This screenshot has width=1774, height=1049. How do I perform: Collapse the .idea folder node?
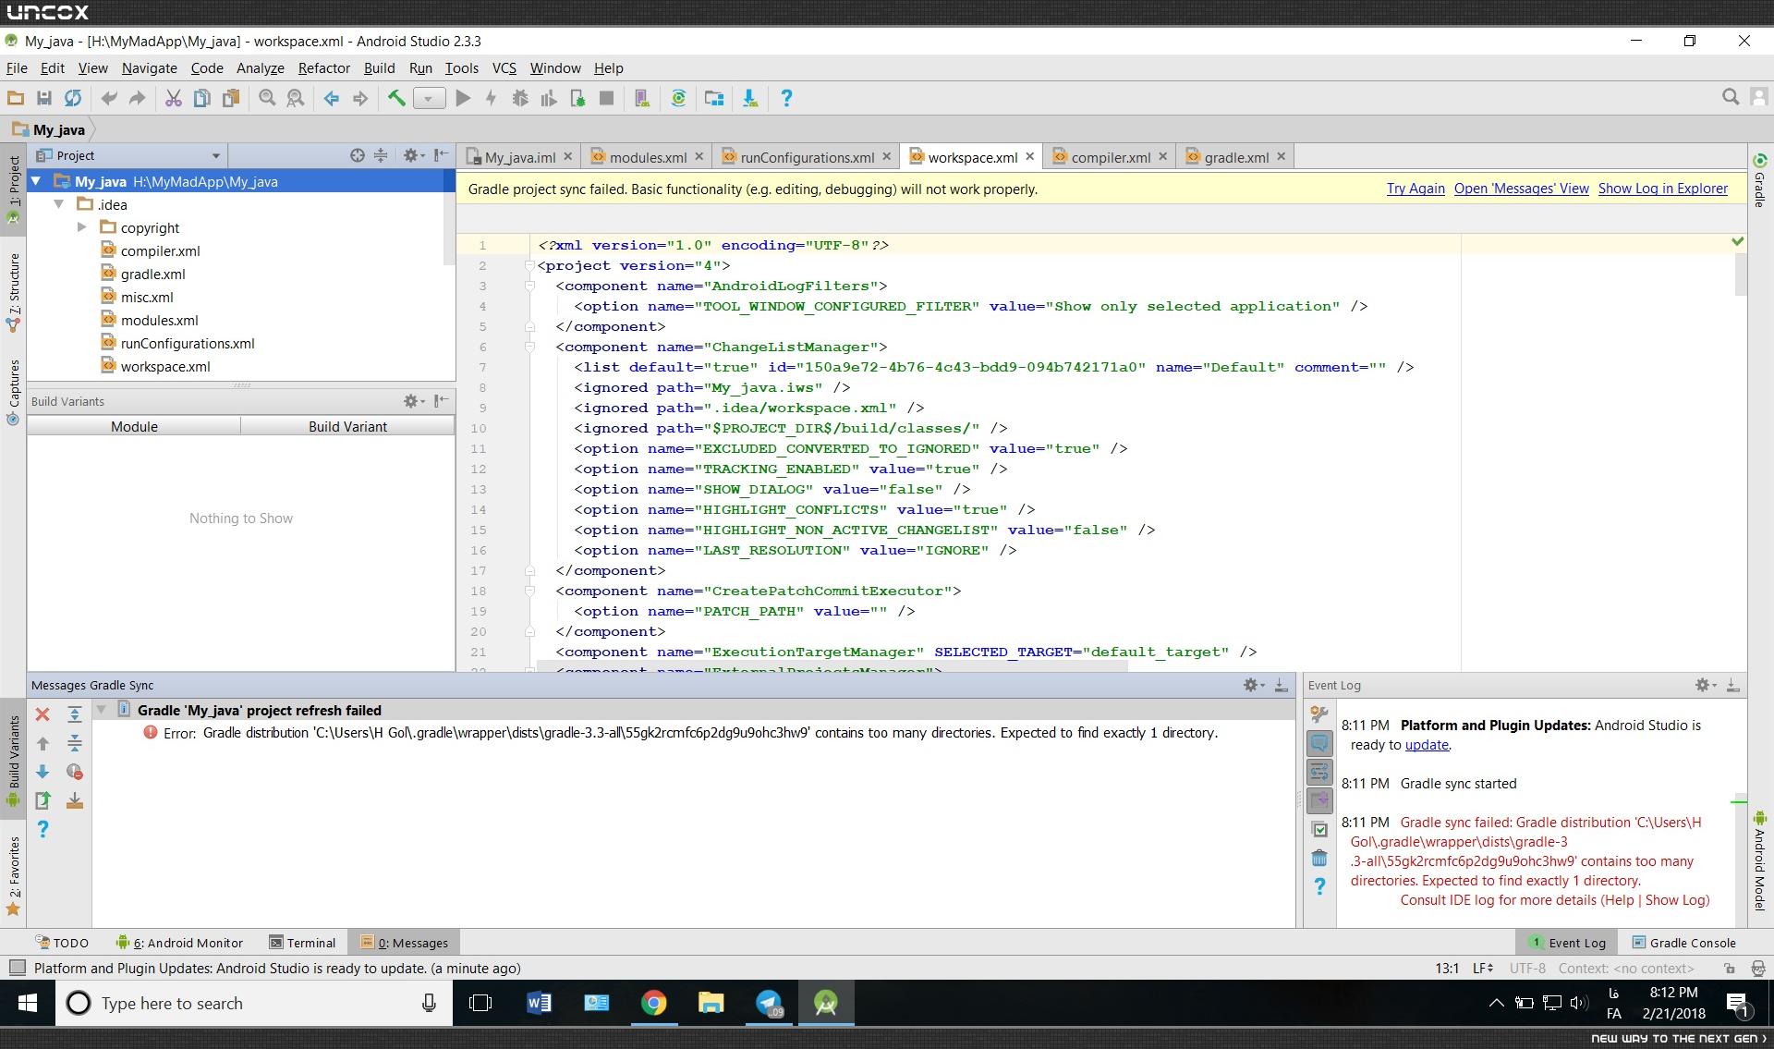point(59,204)
